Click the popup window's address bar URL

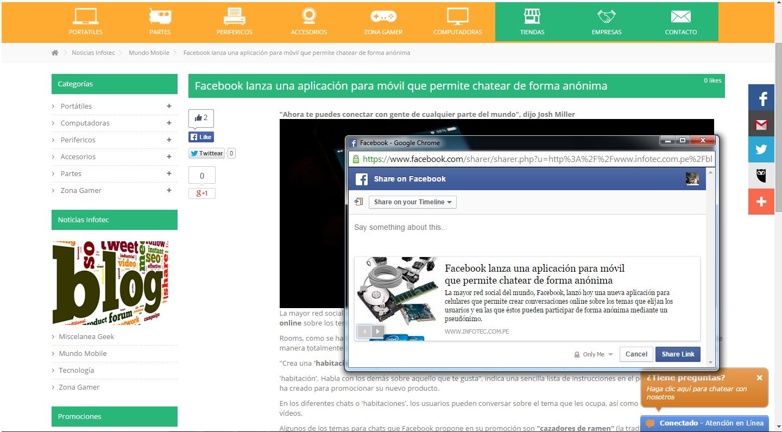click(538, 159)
